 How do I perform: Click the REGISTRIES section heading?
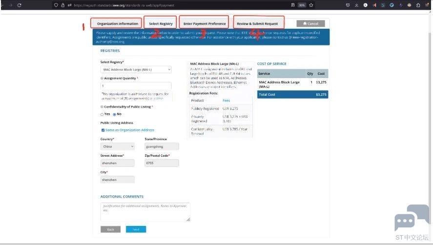110,51
